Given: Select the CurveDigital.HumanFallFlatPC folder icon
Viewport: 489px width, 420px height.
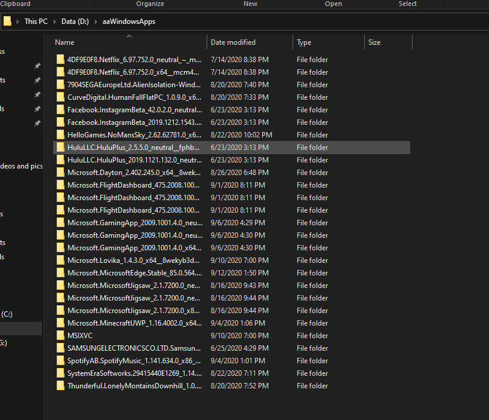Looking at the screenshot, I should (60, 97).
